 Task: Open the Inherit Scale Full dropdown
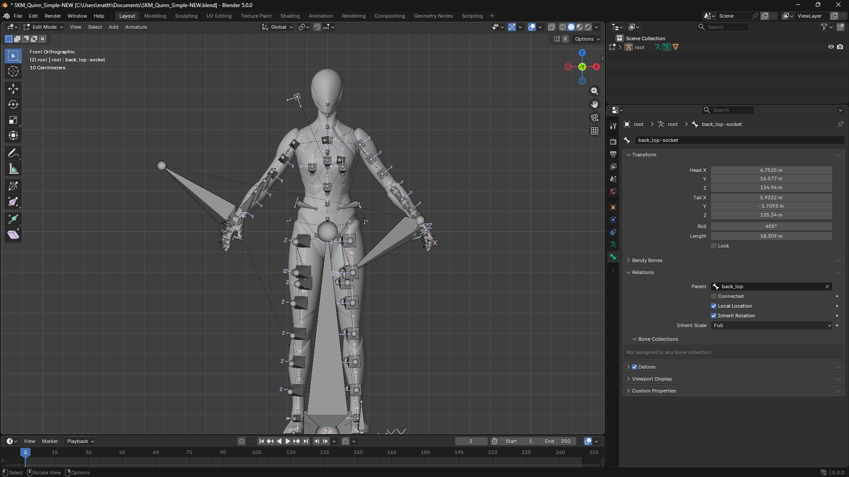(x=771, y=325)
